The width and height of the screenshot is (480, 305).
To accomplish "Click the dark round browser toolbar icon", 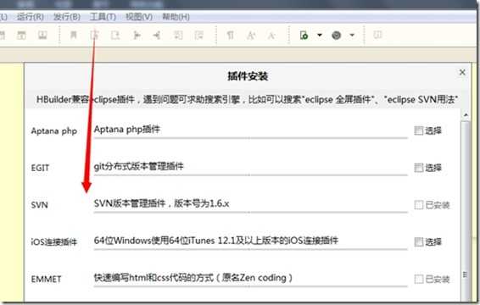I will click(x=337, y=36).
